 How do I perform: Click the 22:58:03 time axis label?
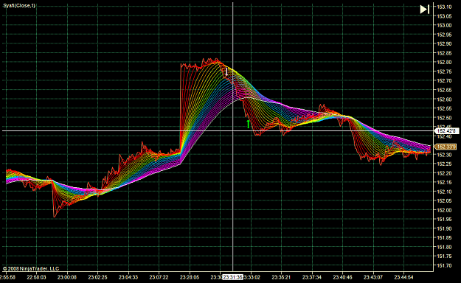click(36, 277)
